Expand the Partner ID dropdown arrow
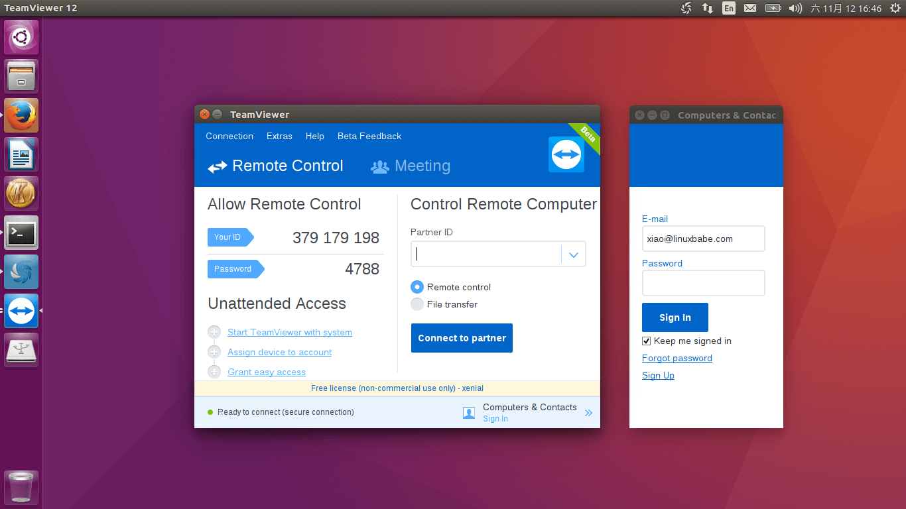This screenshot has width=906, height=509. (x=574, y=254)
